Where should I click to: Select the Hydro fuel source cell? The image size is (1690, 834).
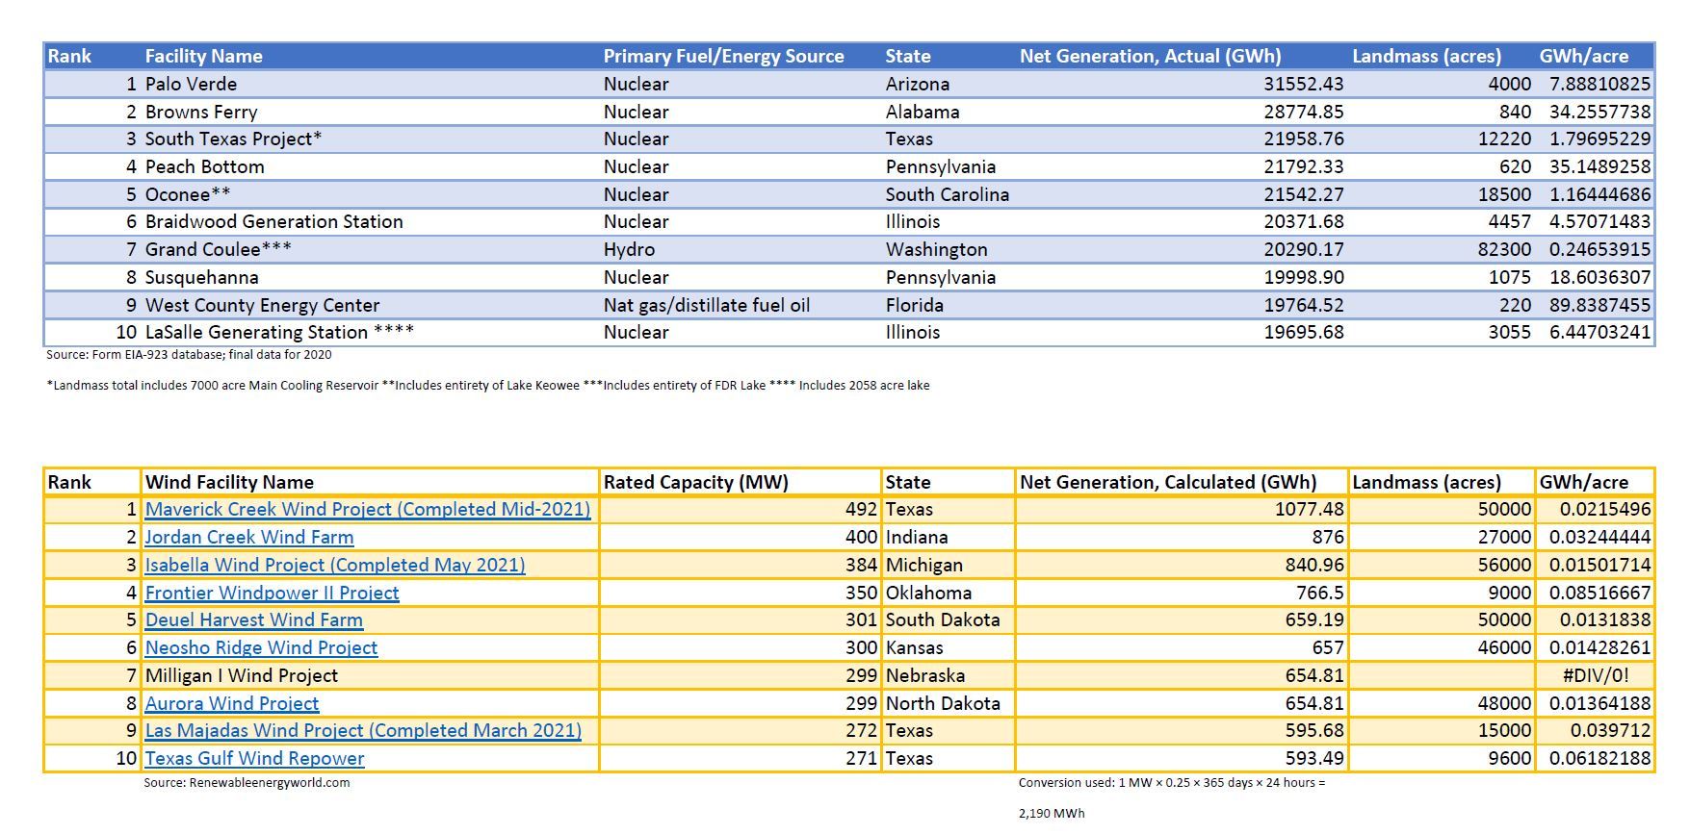629,250
